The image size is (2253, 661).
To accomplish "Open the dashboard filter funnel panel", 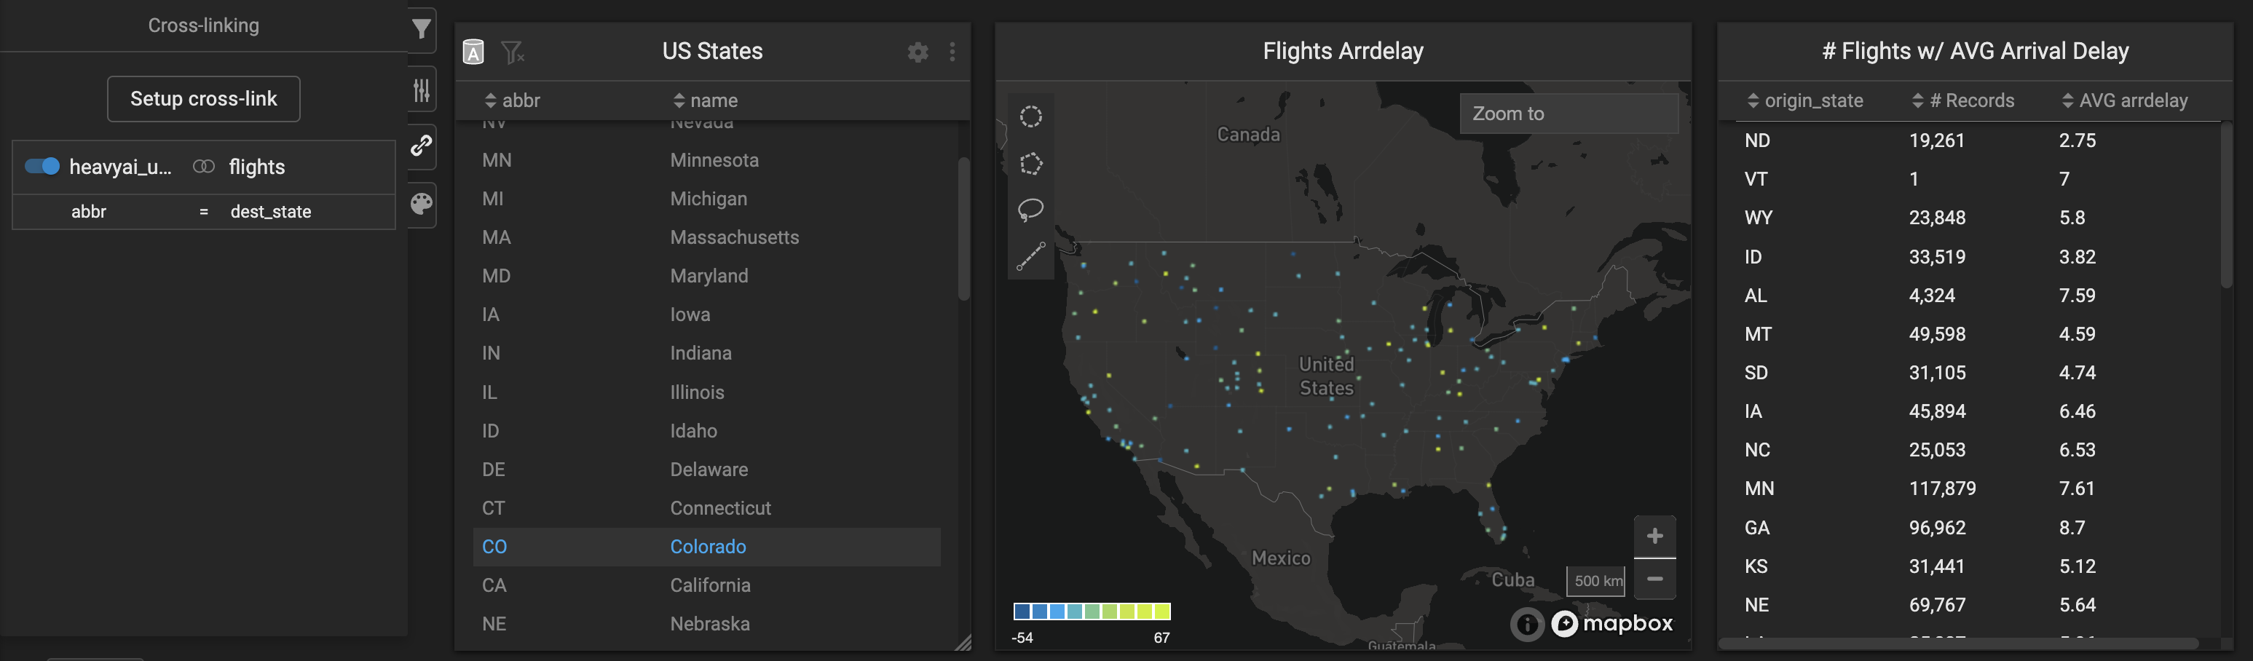I will coord(422,29).
